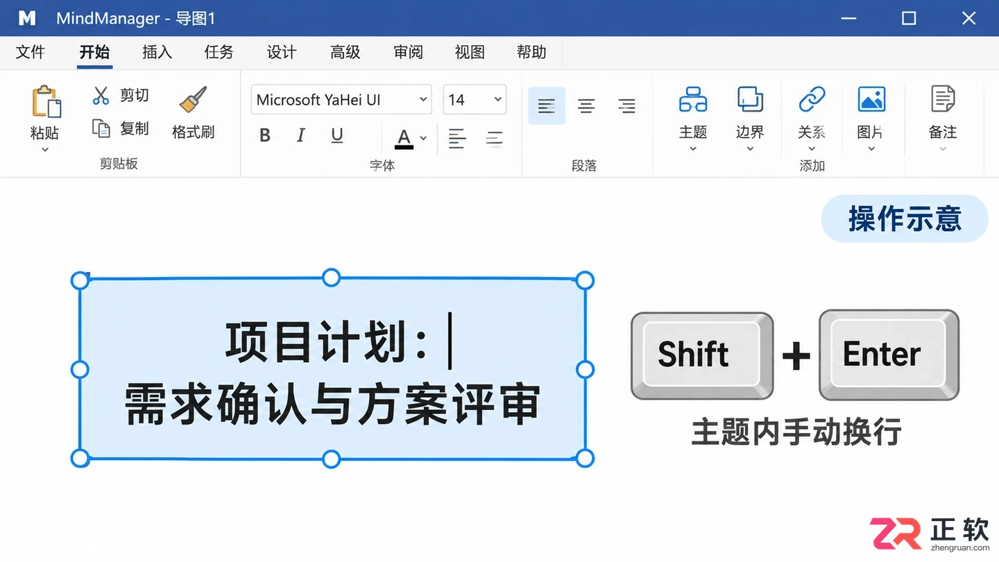Switch to the Review (审阅) tab
Viewport: 999px width, 562px height.
[408, 52]
